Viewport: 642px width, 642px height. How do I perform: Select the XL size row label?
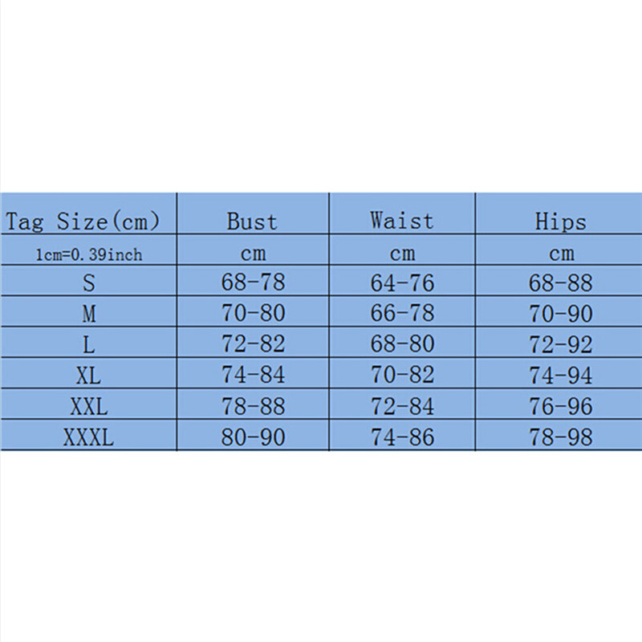(x=88, y=376)
